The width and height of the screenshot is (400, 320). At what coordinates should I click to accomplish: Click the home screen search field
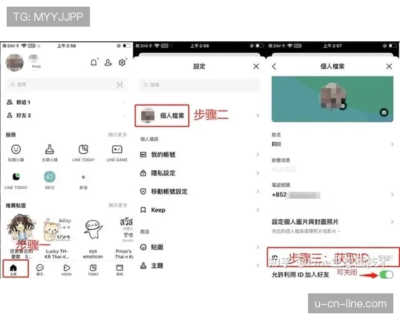(66, 85)
